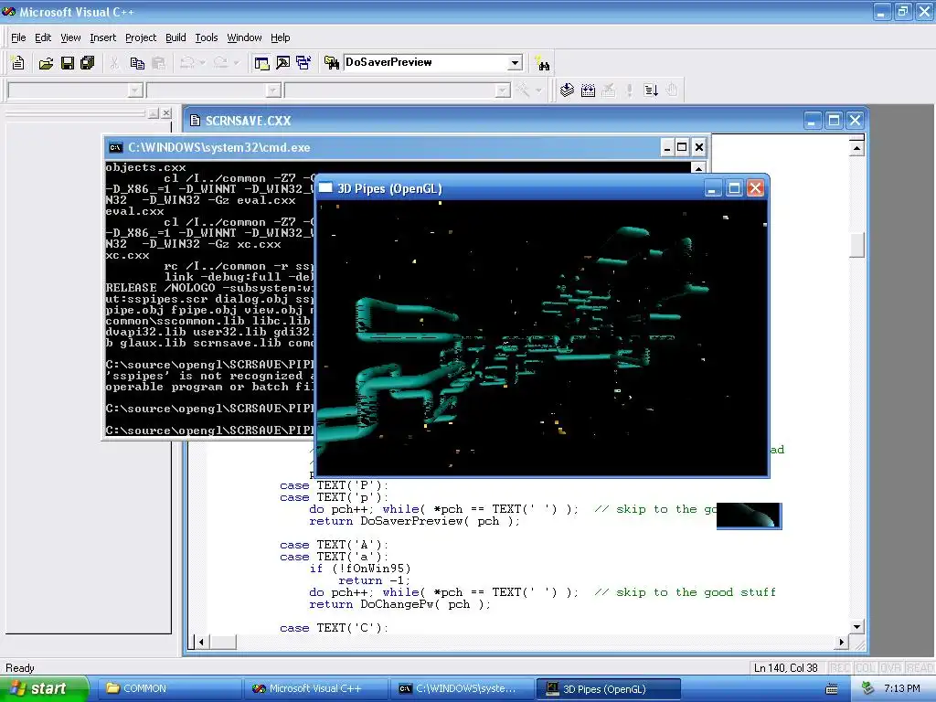936x702 pixels.
Task: Click the small 3D pipes preview thumbnail
Action: tap(749, 516)
